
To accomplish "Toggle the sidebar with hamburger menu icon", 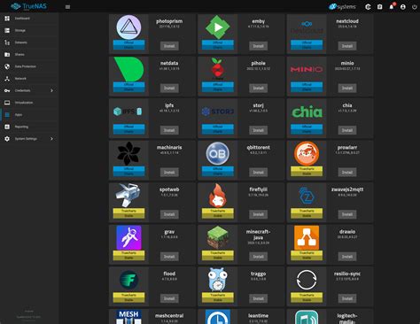I will click(x=67, y=7).
